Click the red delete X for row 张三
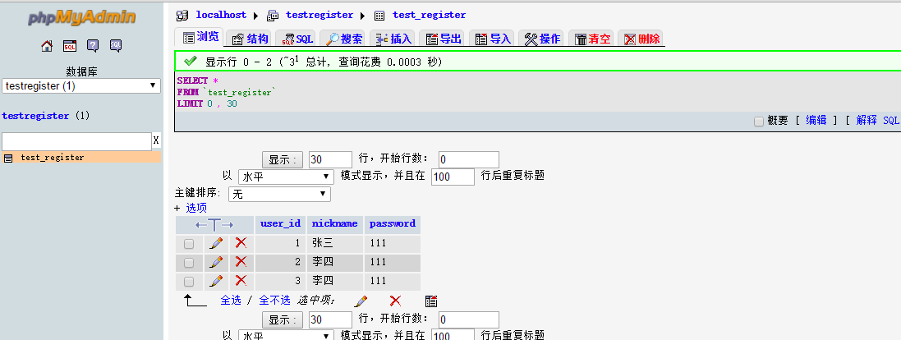Screen dimensions: 901x340 [x=241, y=243]
